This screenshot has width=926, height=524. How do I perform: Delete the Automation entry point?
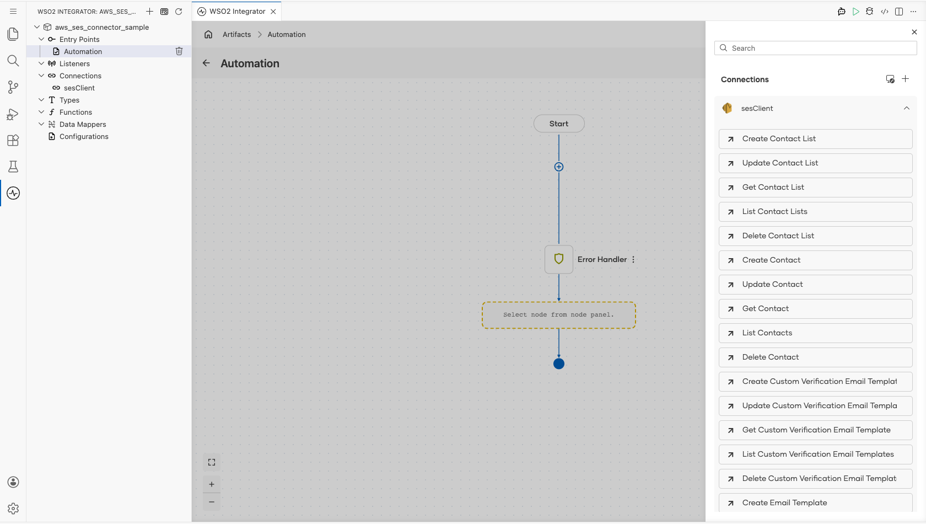(179, 51)
